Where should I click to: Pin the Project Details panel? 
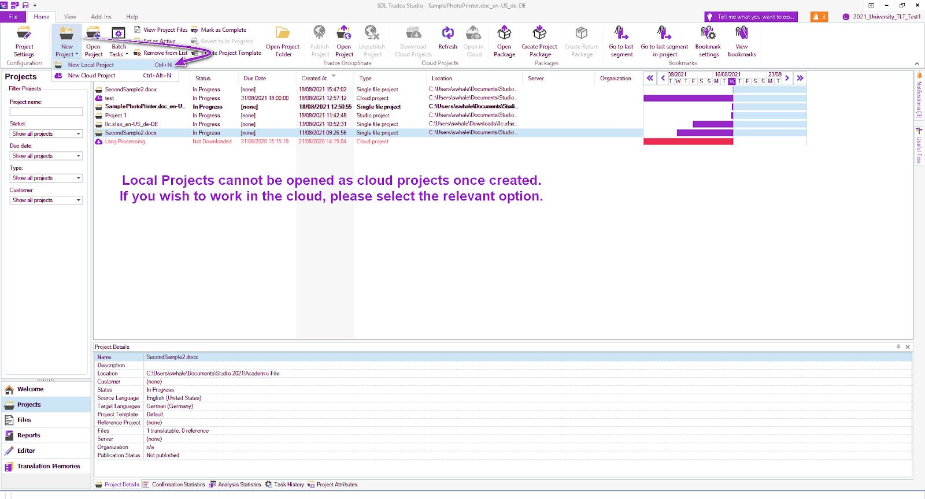(x=898, y=347)
